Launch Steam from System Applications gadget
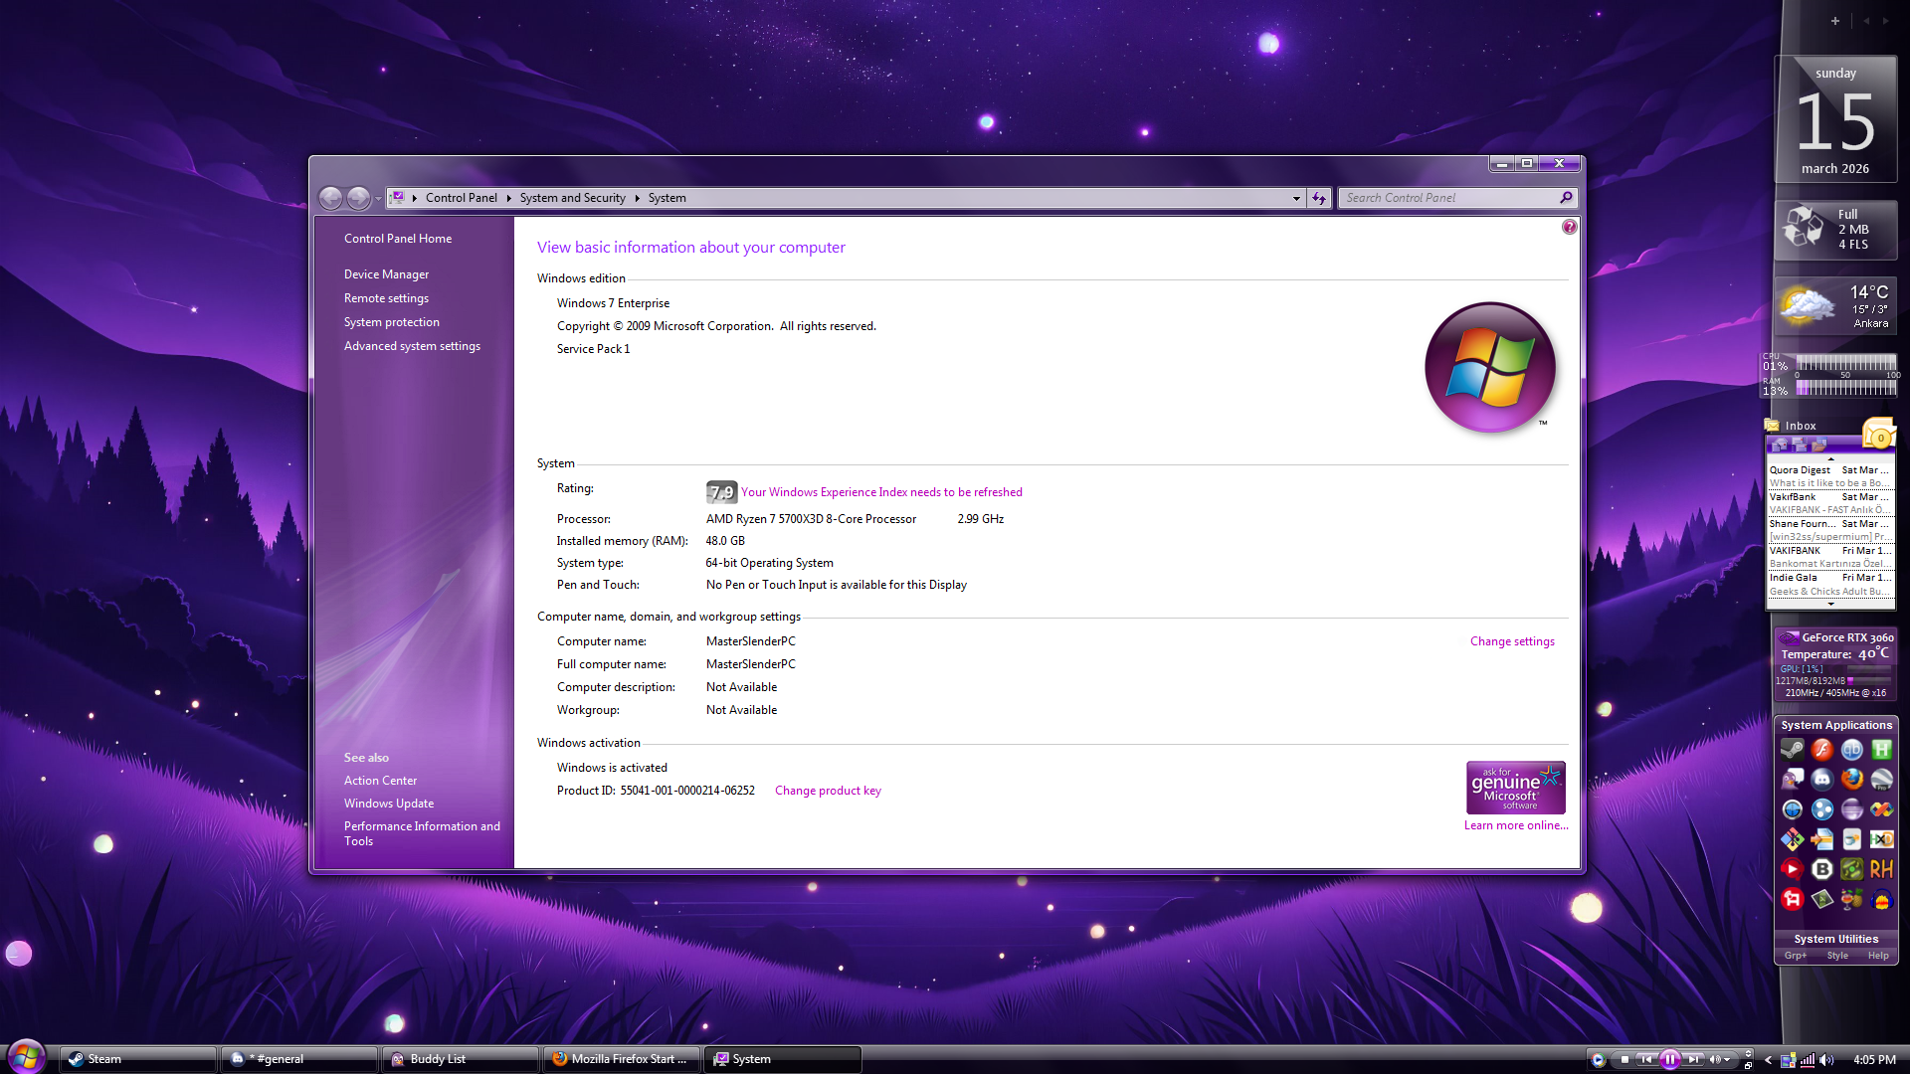Viewport: 1910px width, 1074px height. pyautogui.click(x=1792, y=750)
